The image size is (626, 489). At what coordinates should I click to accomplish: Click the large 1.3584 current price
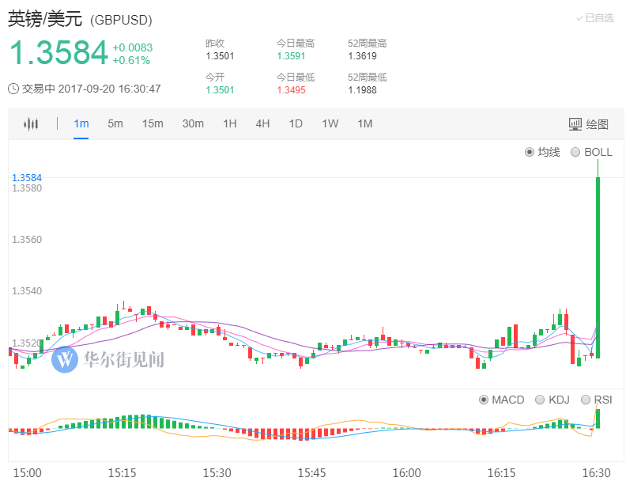click(x=58, y=52)
